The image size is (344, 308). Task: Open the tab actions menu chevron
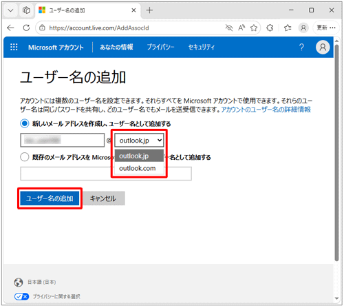click(10, 10)
